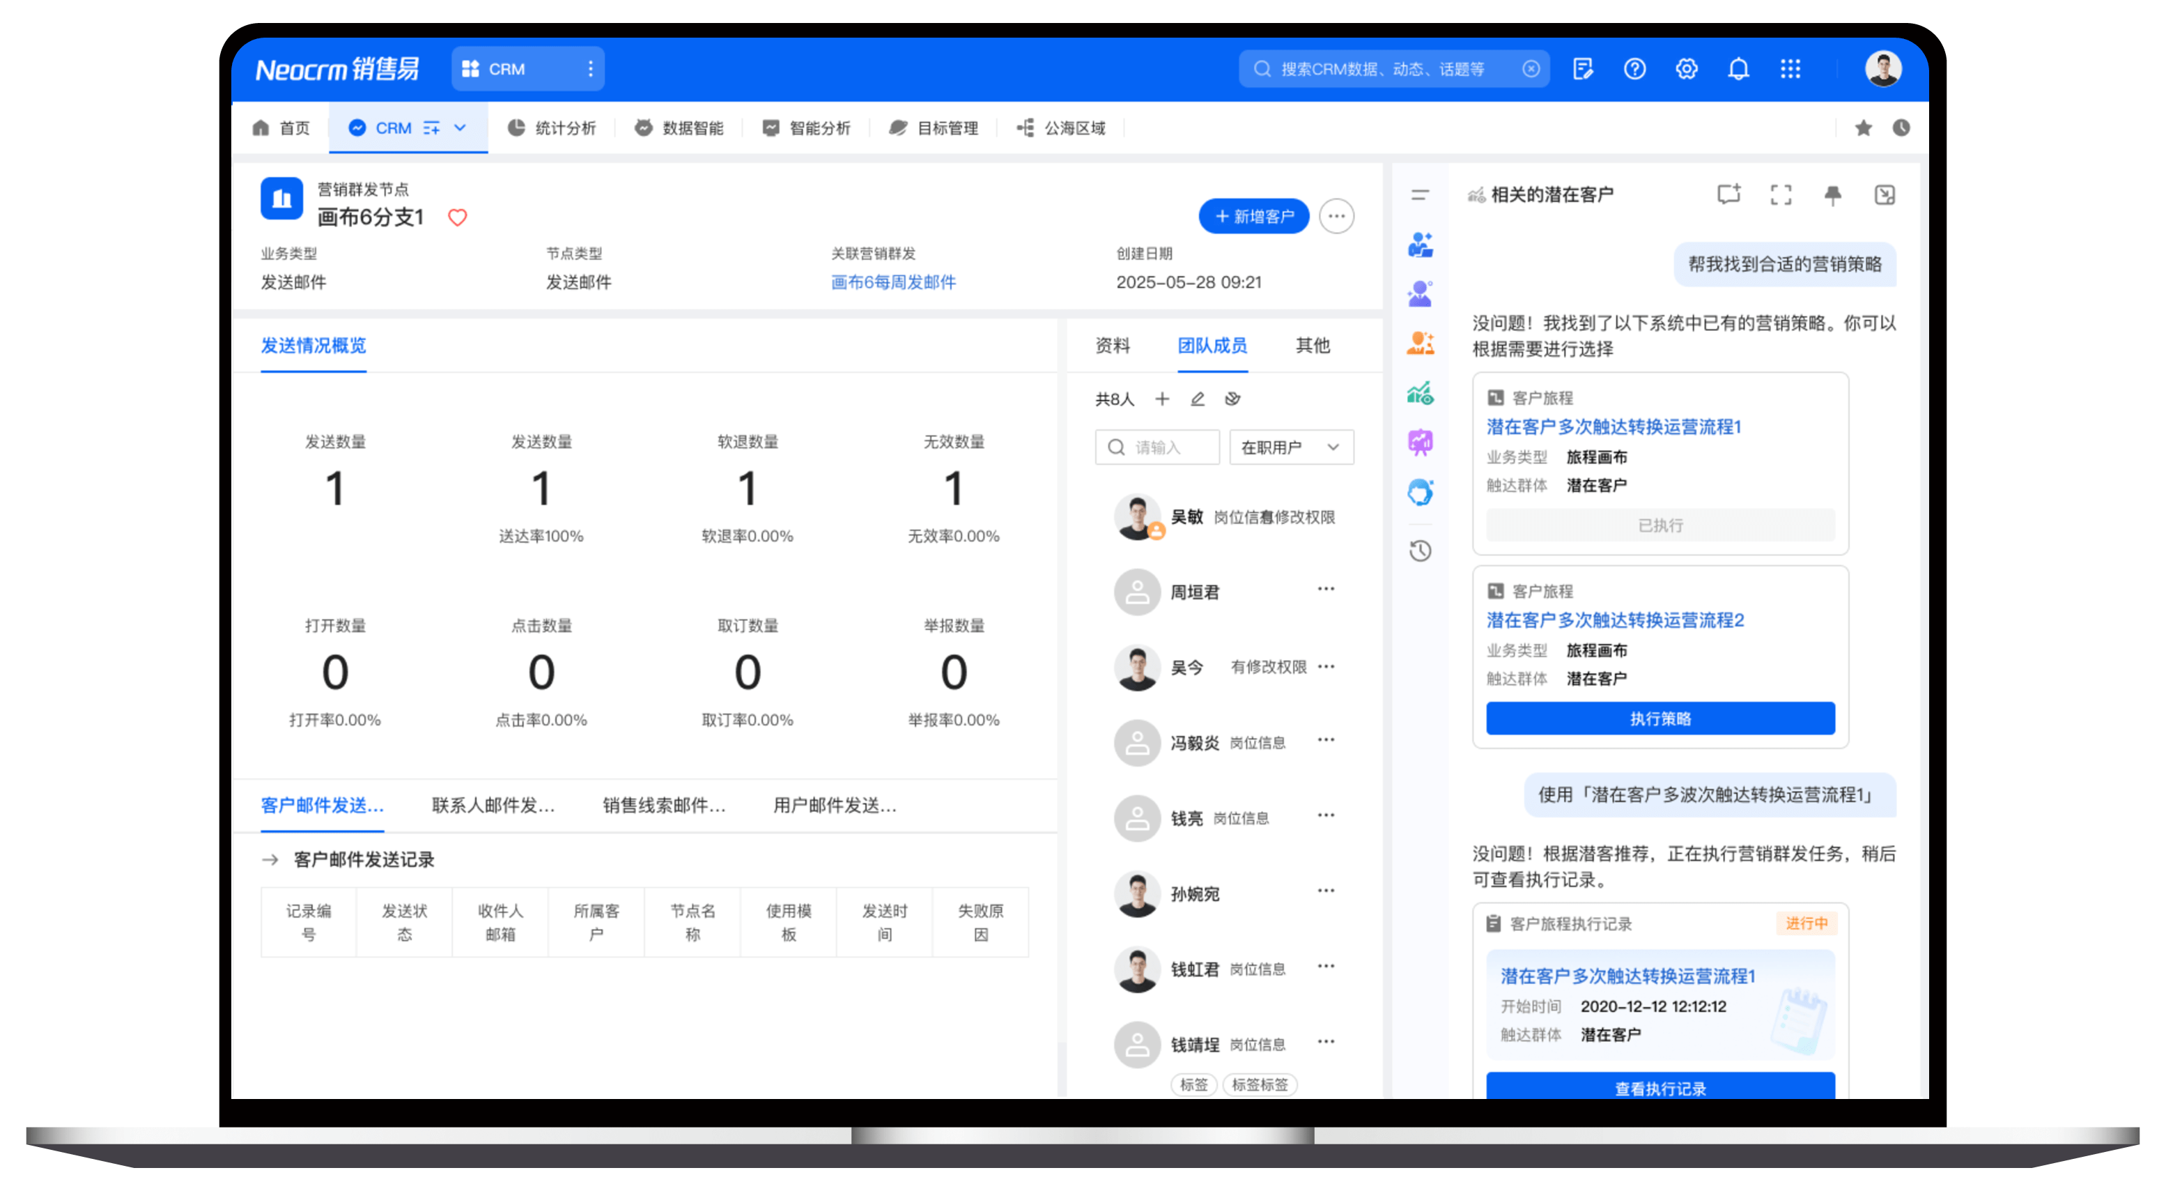Viewport: 2166px width, 1191px height.
Task: Switch to the 其他 tab
Action: [x=1313, y=346]
